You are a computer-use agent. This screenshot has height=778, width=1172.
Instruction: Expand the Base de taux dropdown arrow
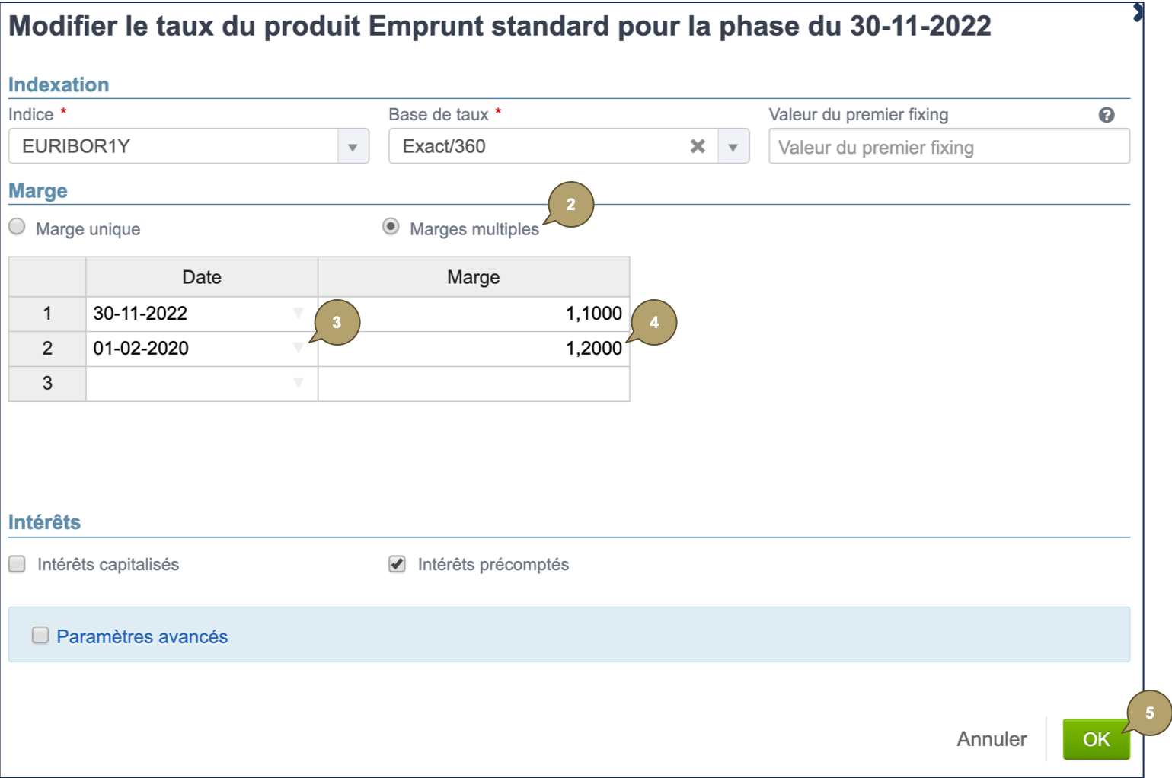click(733, 147)
